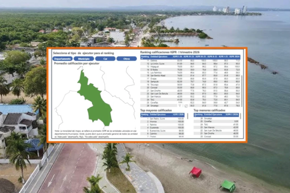This screenshot has width=290, height=193.
Task: Select 'Majagual' row in the ranking table
Action: tap(190, 67)
